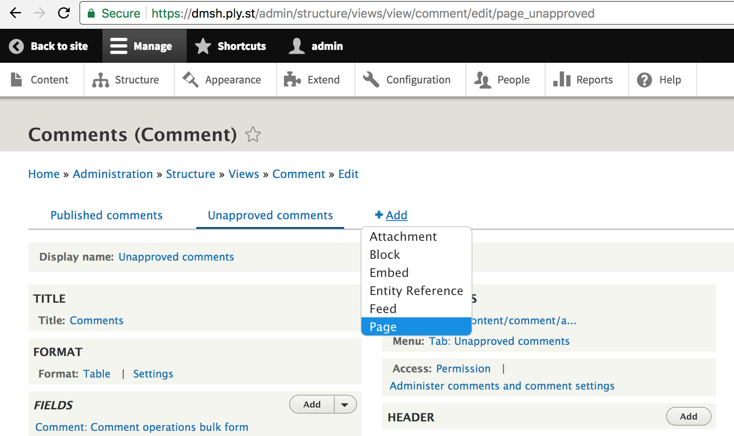734x436 pixels.
Task: Click the Help question-mark icon
Action: point(645,80)
